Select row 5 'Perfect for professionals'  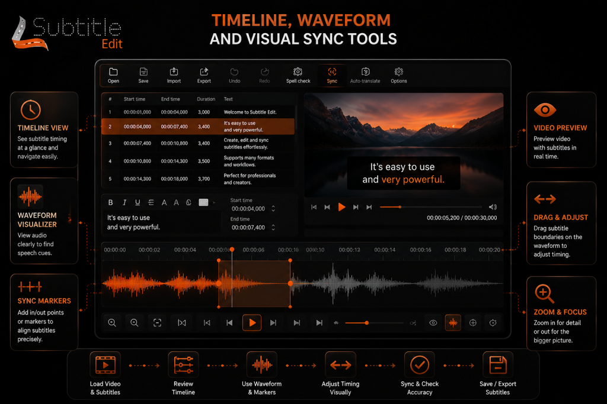[x=198, y=179]
